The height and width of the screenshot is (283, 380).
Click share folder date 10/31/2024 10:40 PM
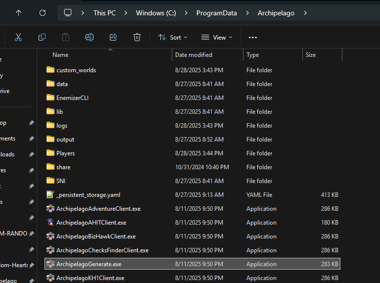click(x=202, y=167)
